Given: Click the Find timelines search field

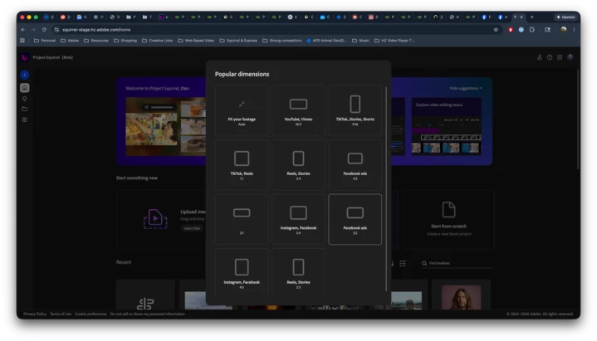Looking at the screenshot, I should tap(457, 263).
